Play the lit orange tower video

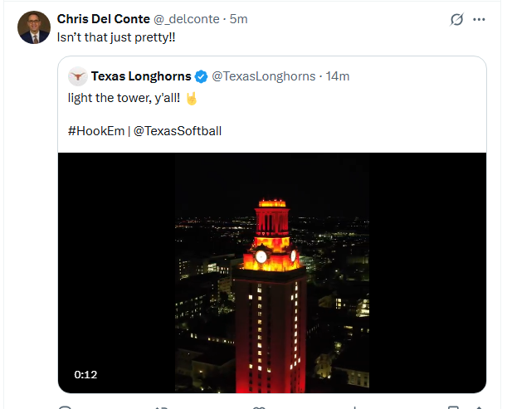tap(272, 273)
